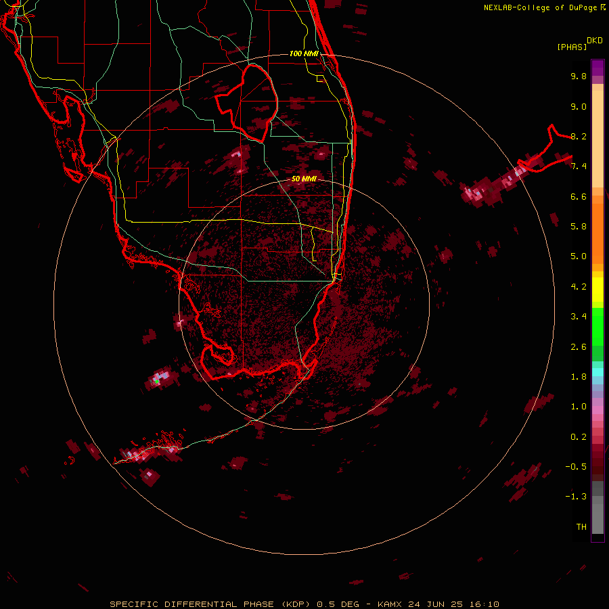Click the 3.4 scale value
609x609 pixels.
click(x=579, y=317)
